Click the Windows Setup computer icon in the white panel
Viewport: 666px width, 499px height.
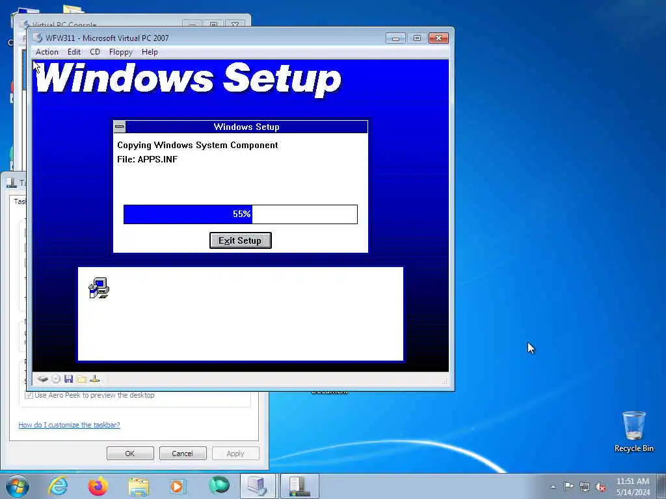99,288
